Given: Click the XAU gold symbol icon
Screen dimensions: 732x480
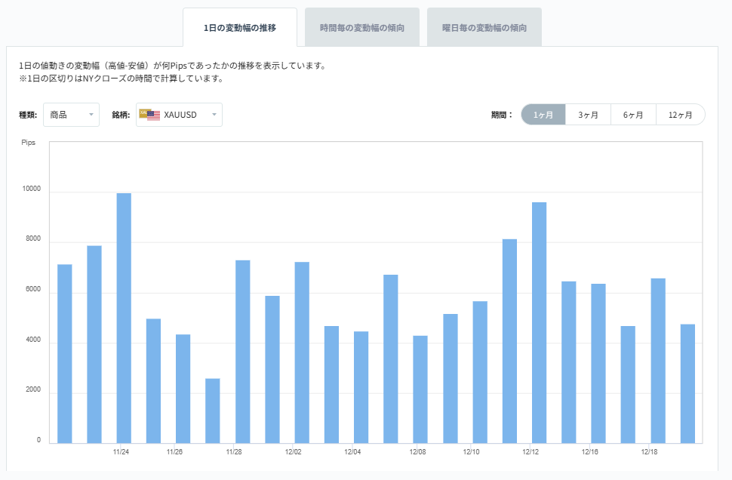Looking at the screenshot, I should [143, 113].
